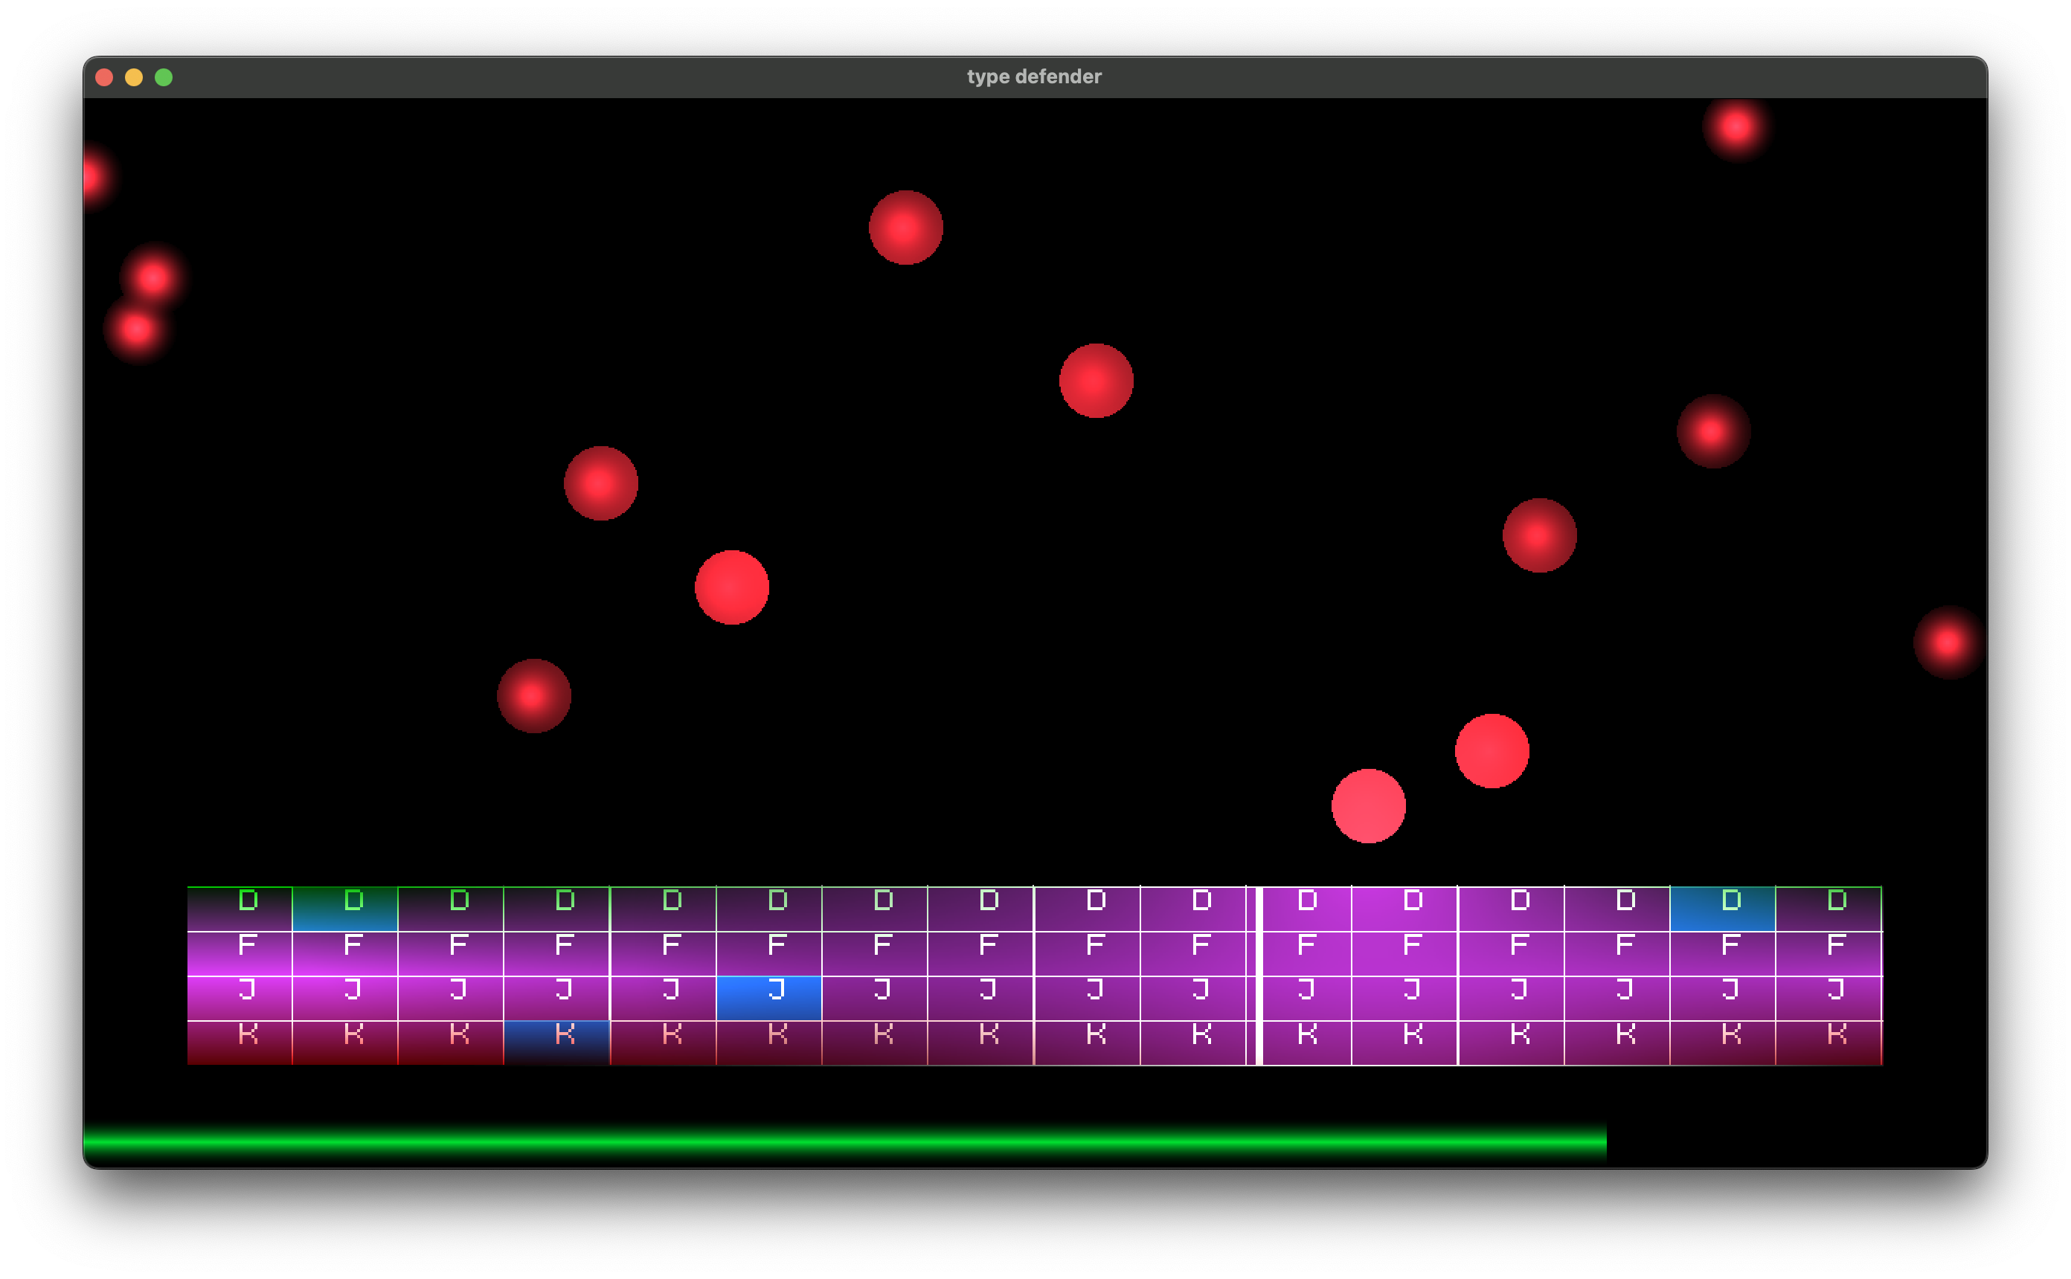2071x1279 pixels.
Task: Click the white vertical cursor bar in the grid
Action: 1259,976
